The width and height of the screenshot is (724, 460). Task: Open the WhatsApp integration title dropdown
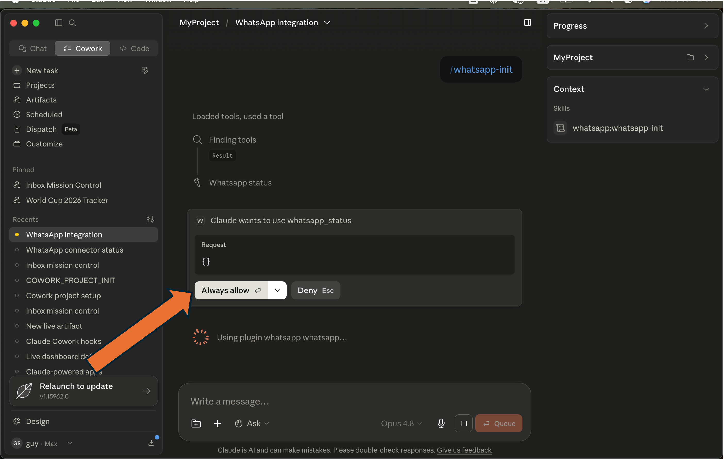(327, 22)
